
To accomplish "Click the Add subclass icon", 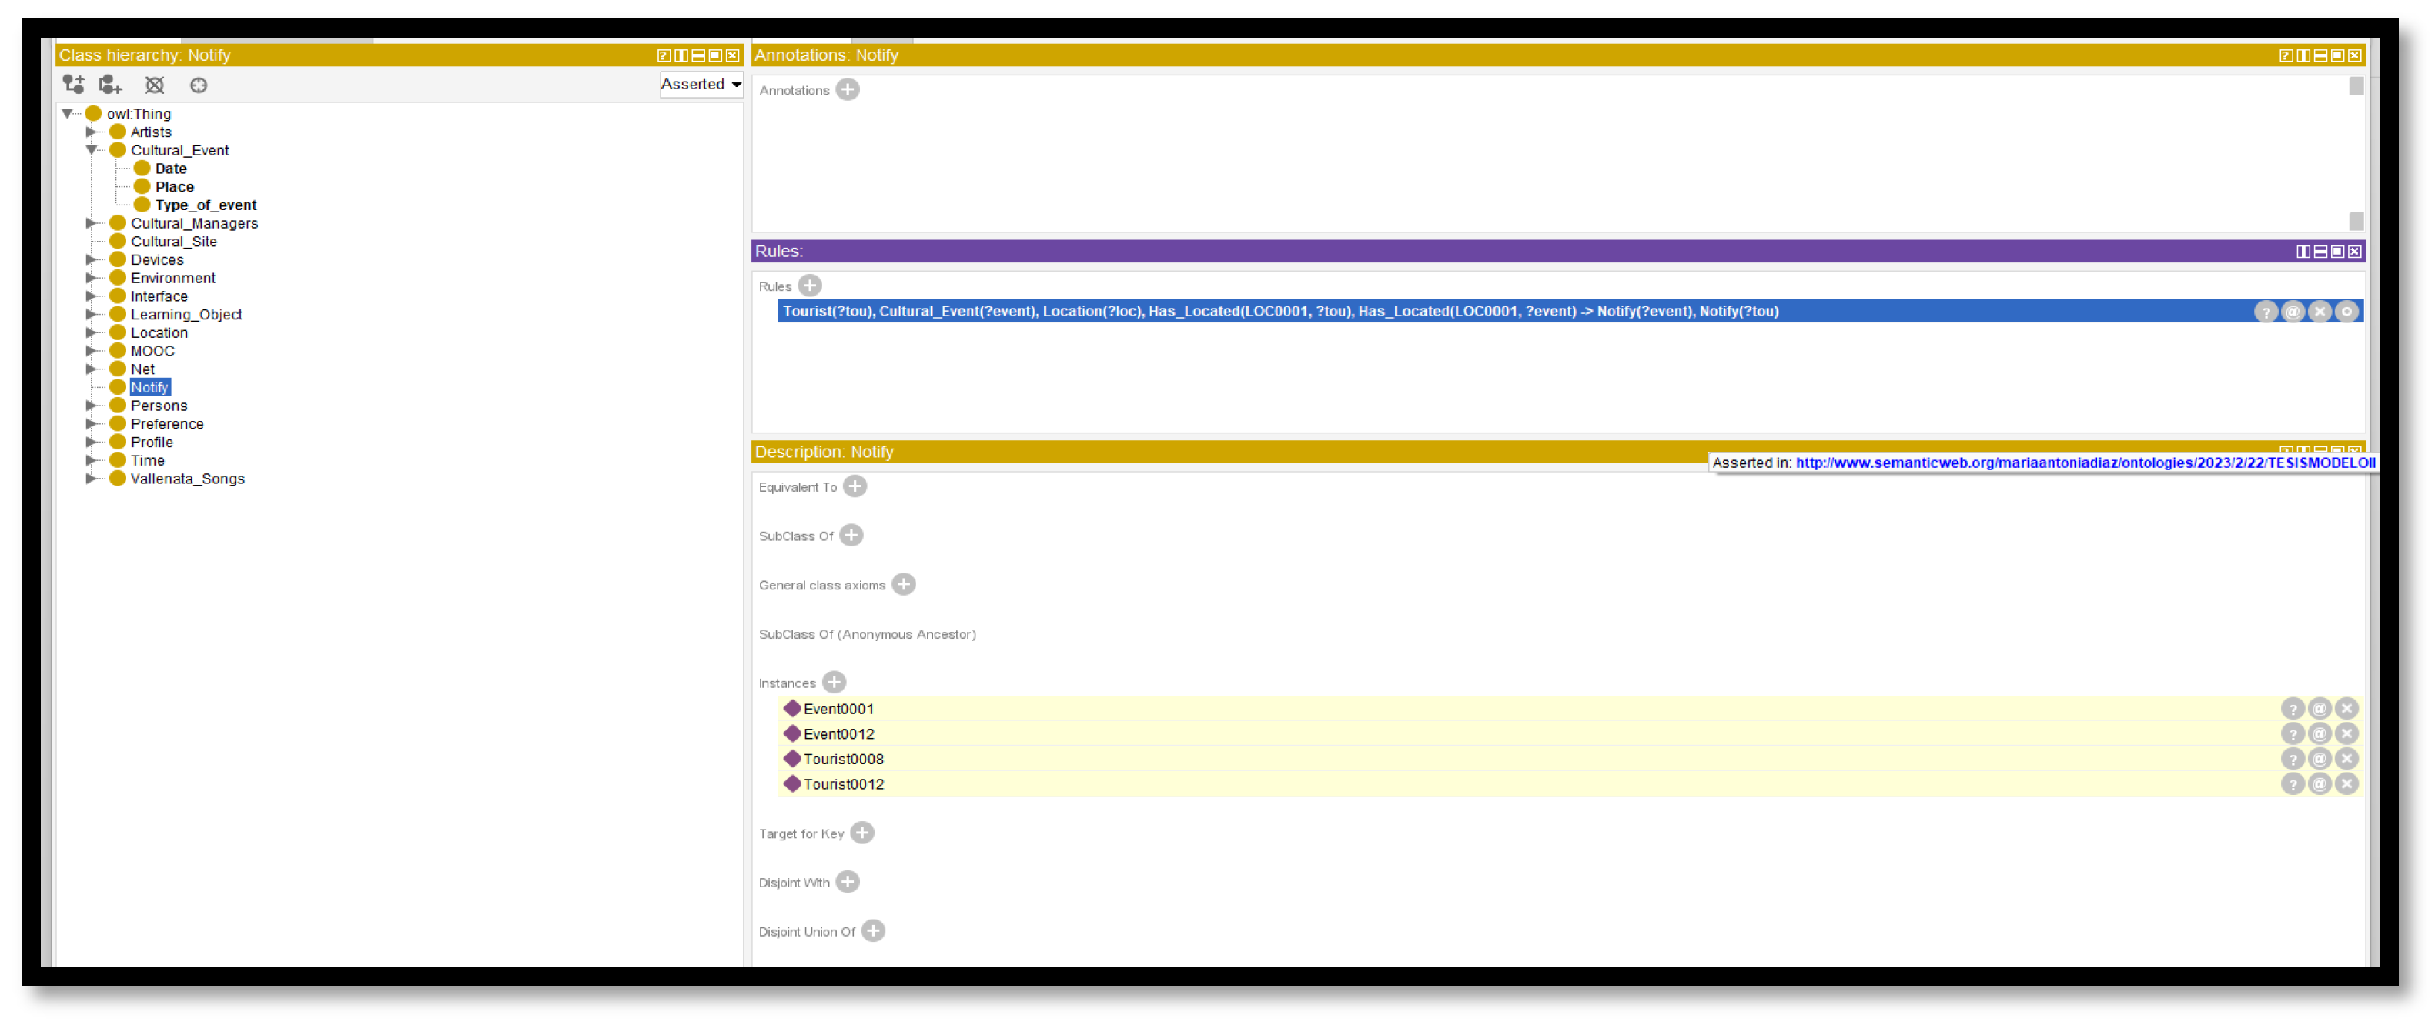I will 74,85.
